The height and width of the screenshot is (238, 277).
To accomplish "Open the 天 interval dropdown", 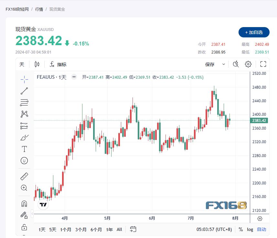I will coord(22,64).
